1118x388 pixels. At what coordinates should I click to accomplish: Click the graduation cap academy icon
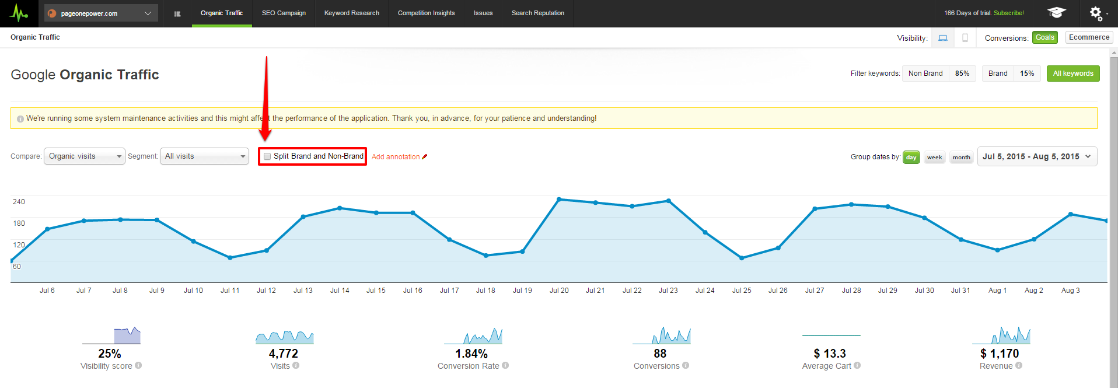pos(1056,13)
